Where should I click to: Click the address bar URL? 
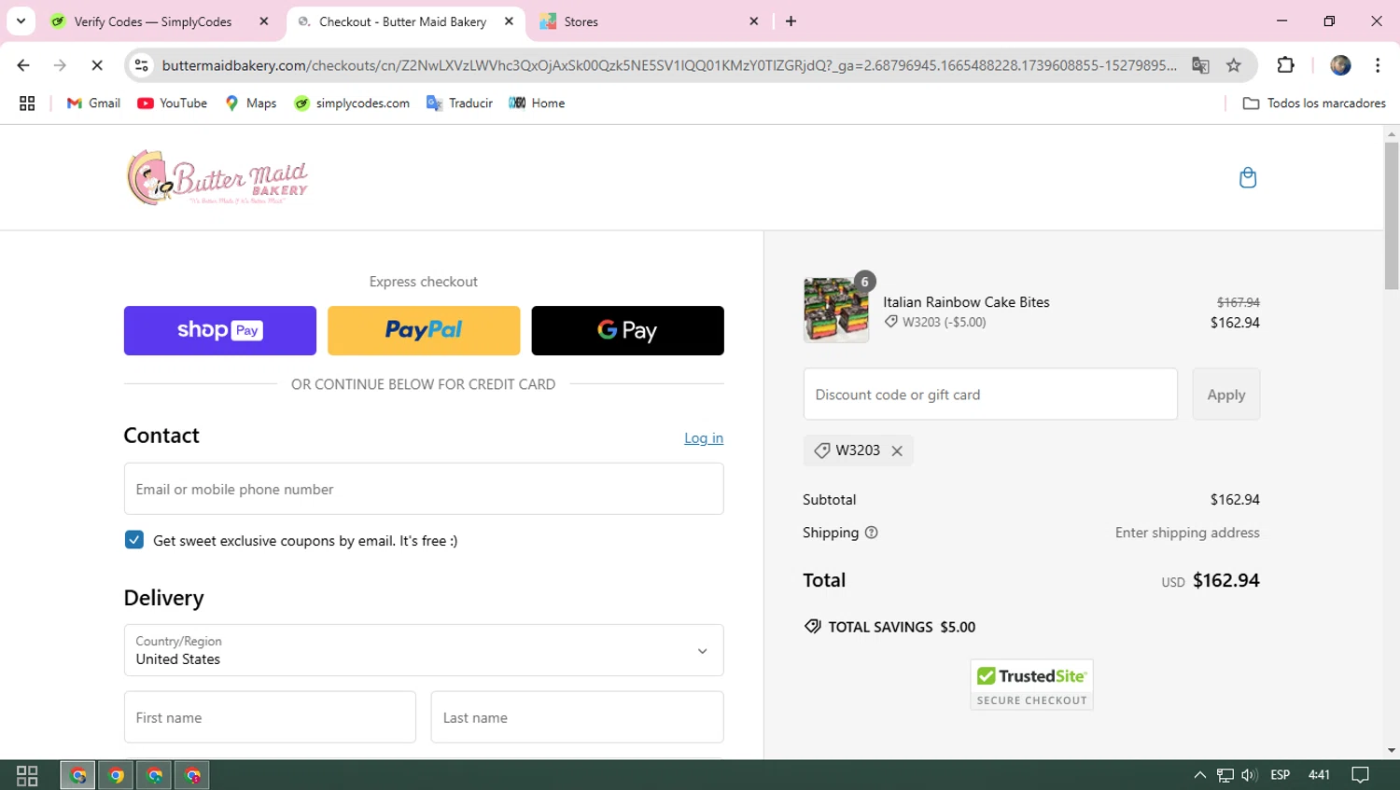pyautogui.click(x=668, y=65)
